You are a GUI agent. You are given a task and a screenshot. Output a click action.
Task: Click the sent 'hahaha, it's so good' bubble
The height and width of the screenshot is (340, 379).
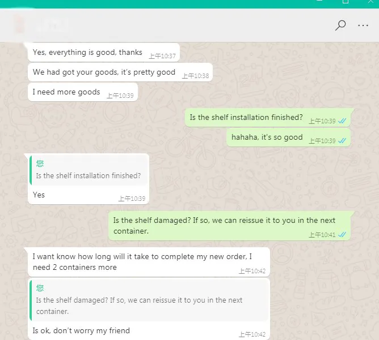coord(288,137)
